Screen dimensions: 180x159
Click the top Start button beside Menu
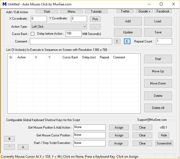tap(47, 12)
